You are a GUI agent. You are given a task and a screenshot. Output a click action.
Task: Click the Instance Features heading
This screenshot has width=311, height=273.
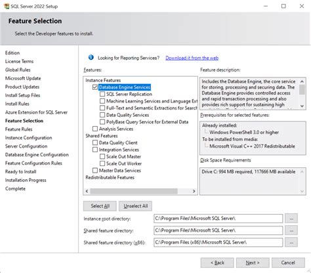(x=103, y=80)
